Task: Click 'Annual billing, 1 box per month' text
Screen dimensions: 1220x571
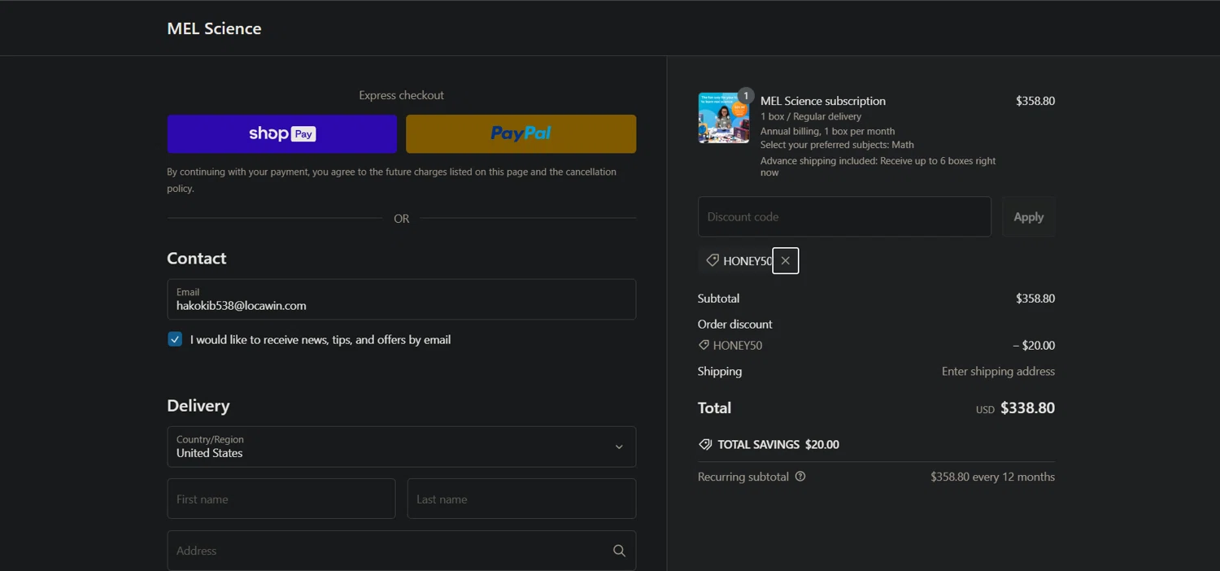Action: [x=827, y=131]
